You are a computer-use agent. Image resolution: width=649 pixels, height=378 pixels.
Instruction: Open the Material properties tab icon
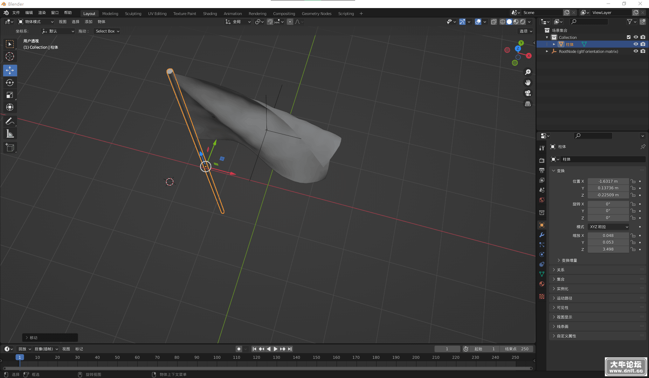[542, 284]
